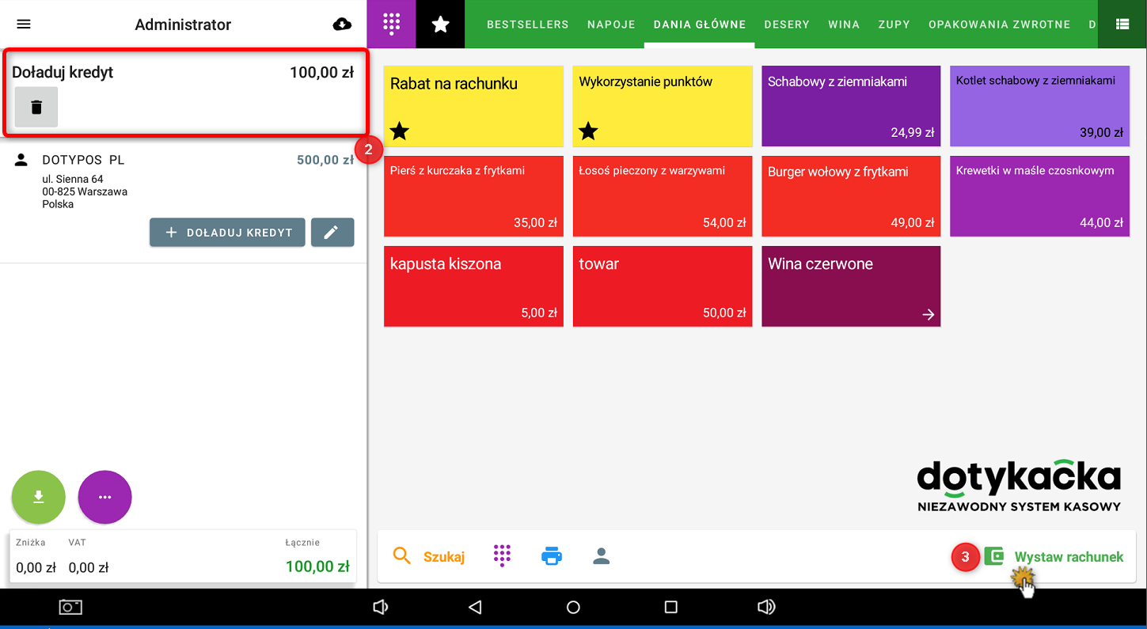The height and width of the screenshot is (629, 1147).
Task: Open the Napoje category tab
Action: click(611, 25)
